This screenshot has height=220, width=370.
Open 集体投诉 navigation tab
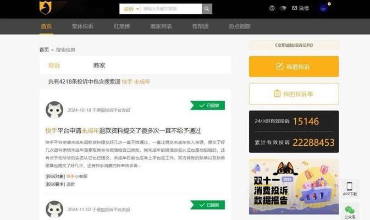click(x=82, y=26)
